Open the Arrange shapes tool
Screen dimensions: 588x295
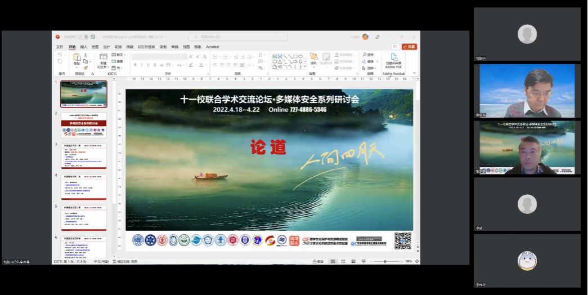point(314,57)
